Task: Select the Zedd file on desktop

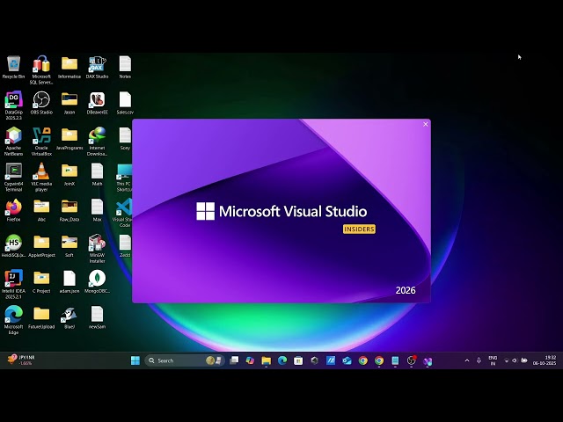Action: 125,246
